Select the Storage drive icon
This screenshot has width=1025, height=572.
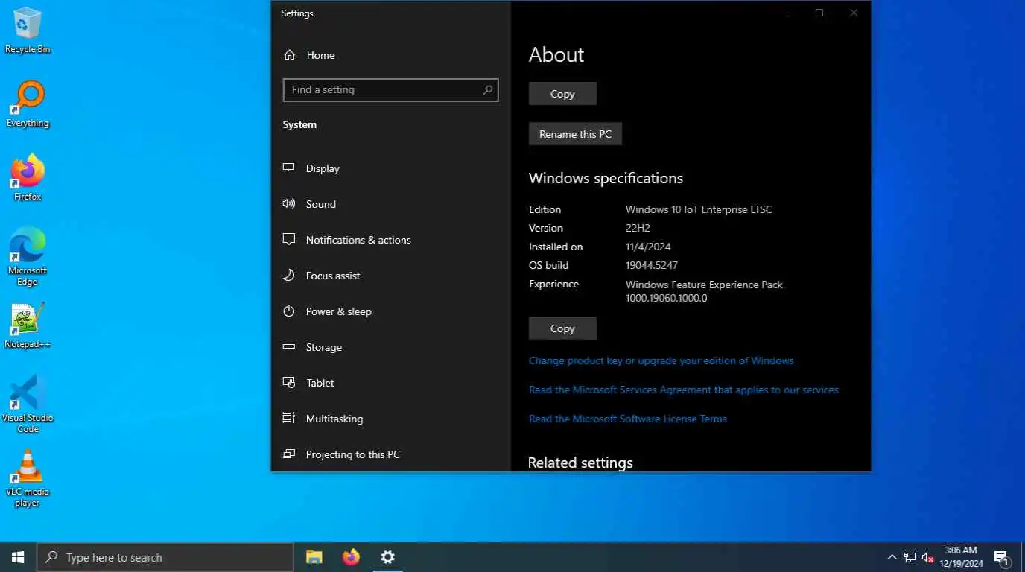click(289, 347)
